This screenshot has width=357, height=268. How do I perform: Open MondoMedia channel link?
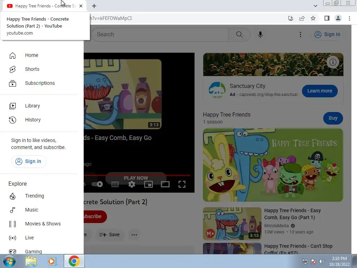pyautogui.click(x=276, y=226)
